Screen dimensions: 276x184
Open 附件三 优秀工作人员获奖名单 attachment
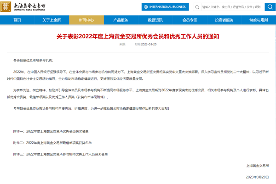tap(60, 154)
